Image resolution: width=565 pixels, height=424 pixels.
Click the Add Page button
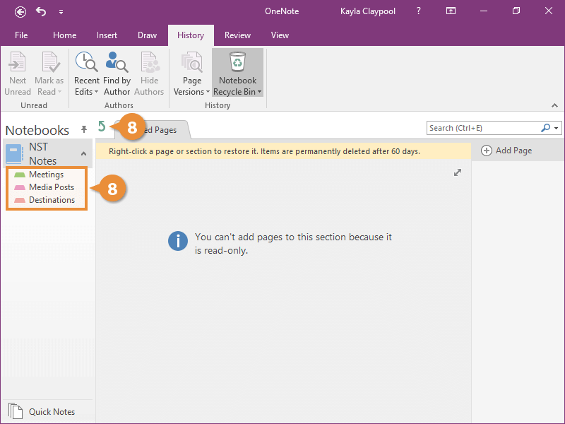[506, 151]
